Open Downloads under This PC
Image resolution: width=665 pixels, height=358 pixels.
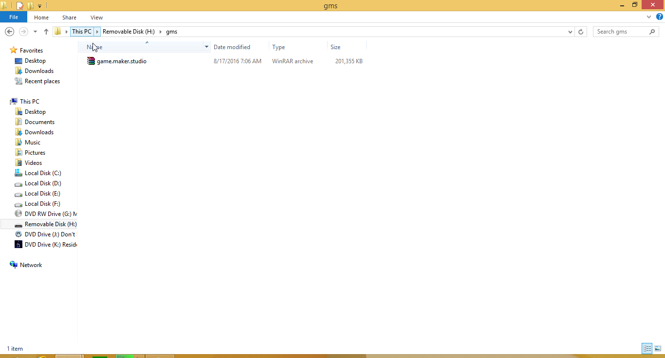pyautogui.click(x=39, y=132)
